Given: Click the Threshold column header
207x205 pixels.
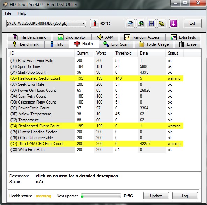Looking at the screenshot, I should [126, 53].
